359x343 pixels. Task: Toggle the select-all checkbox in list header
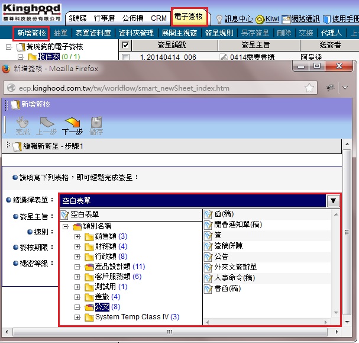pyautogui.click(x=125, y=45)
